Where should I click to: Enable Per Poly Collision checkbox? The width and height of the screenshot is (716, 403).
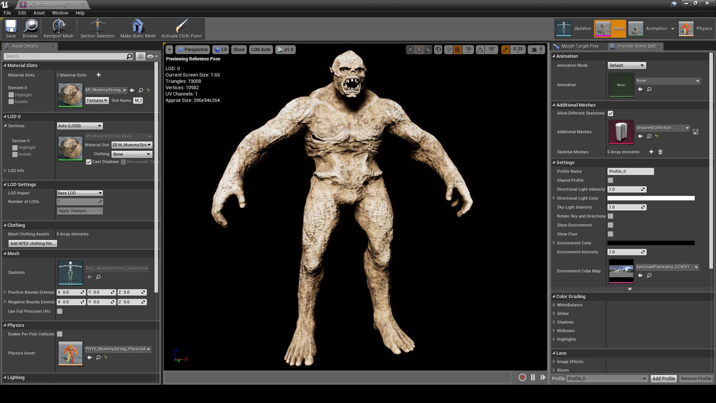(x=60, y=334)
